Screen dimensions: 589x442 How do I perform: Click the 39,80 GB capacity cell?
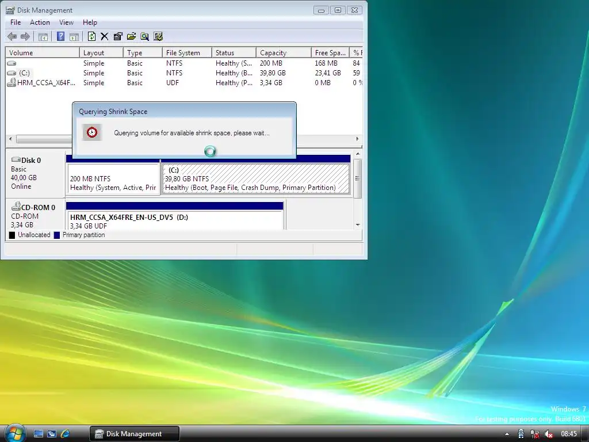point(273,73)
